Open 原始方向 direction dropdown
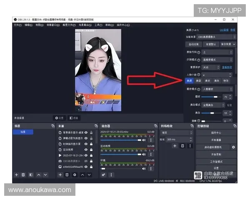The height and width of the screenshot is (200, 250). 217,52
